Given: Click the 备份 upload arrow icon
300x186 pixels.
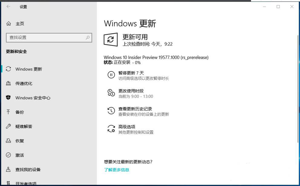Looking at the screenshot, I should pyautogui.click(x=8, y=112).
